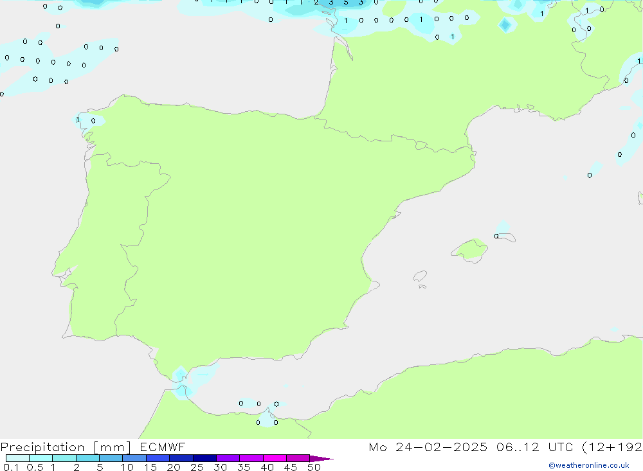
Task: Click the "(12+192" forecast offset text
Action: [x=612, y=447]
